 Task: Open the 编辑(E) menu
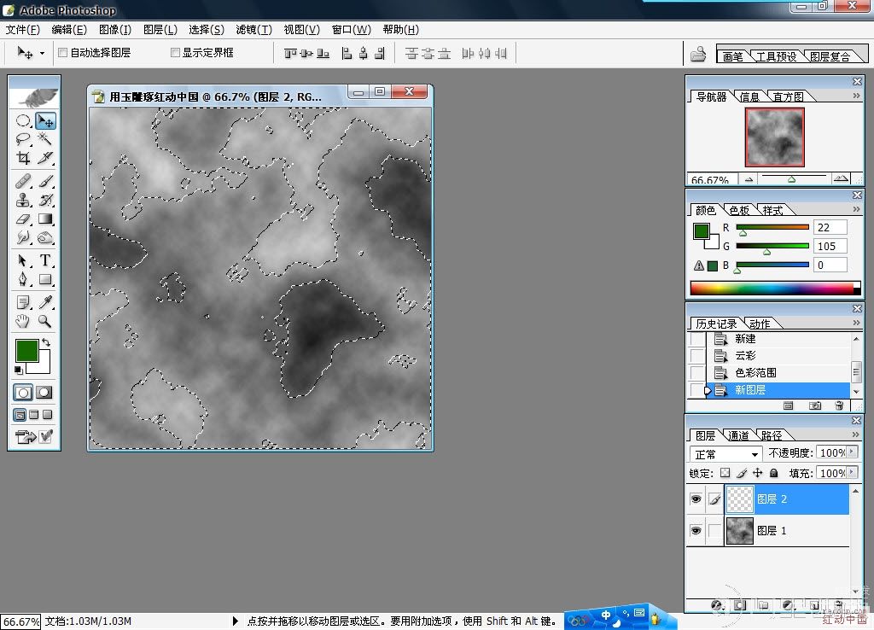point(69,30)
